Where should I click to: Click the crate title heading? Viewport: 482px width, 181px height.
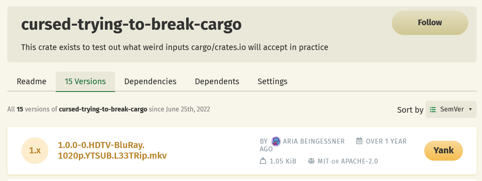131,25
